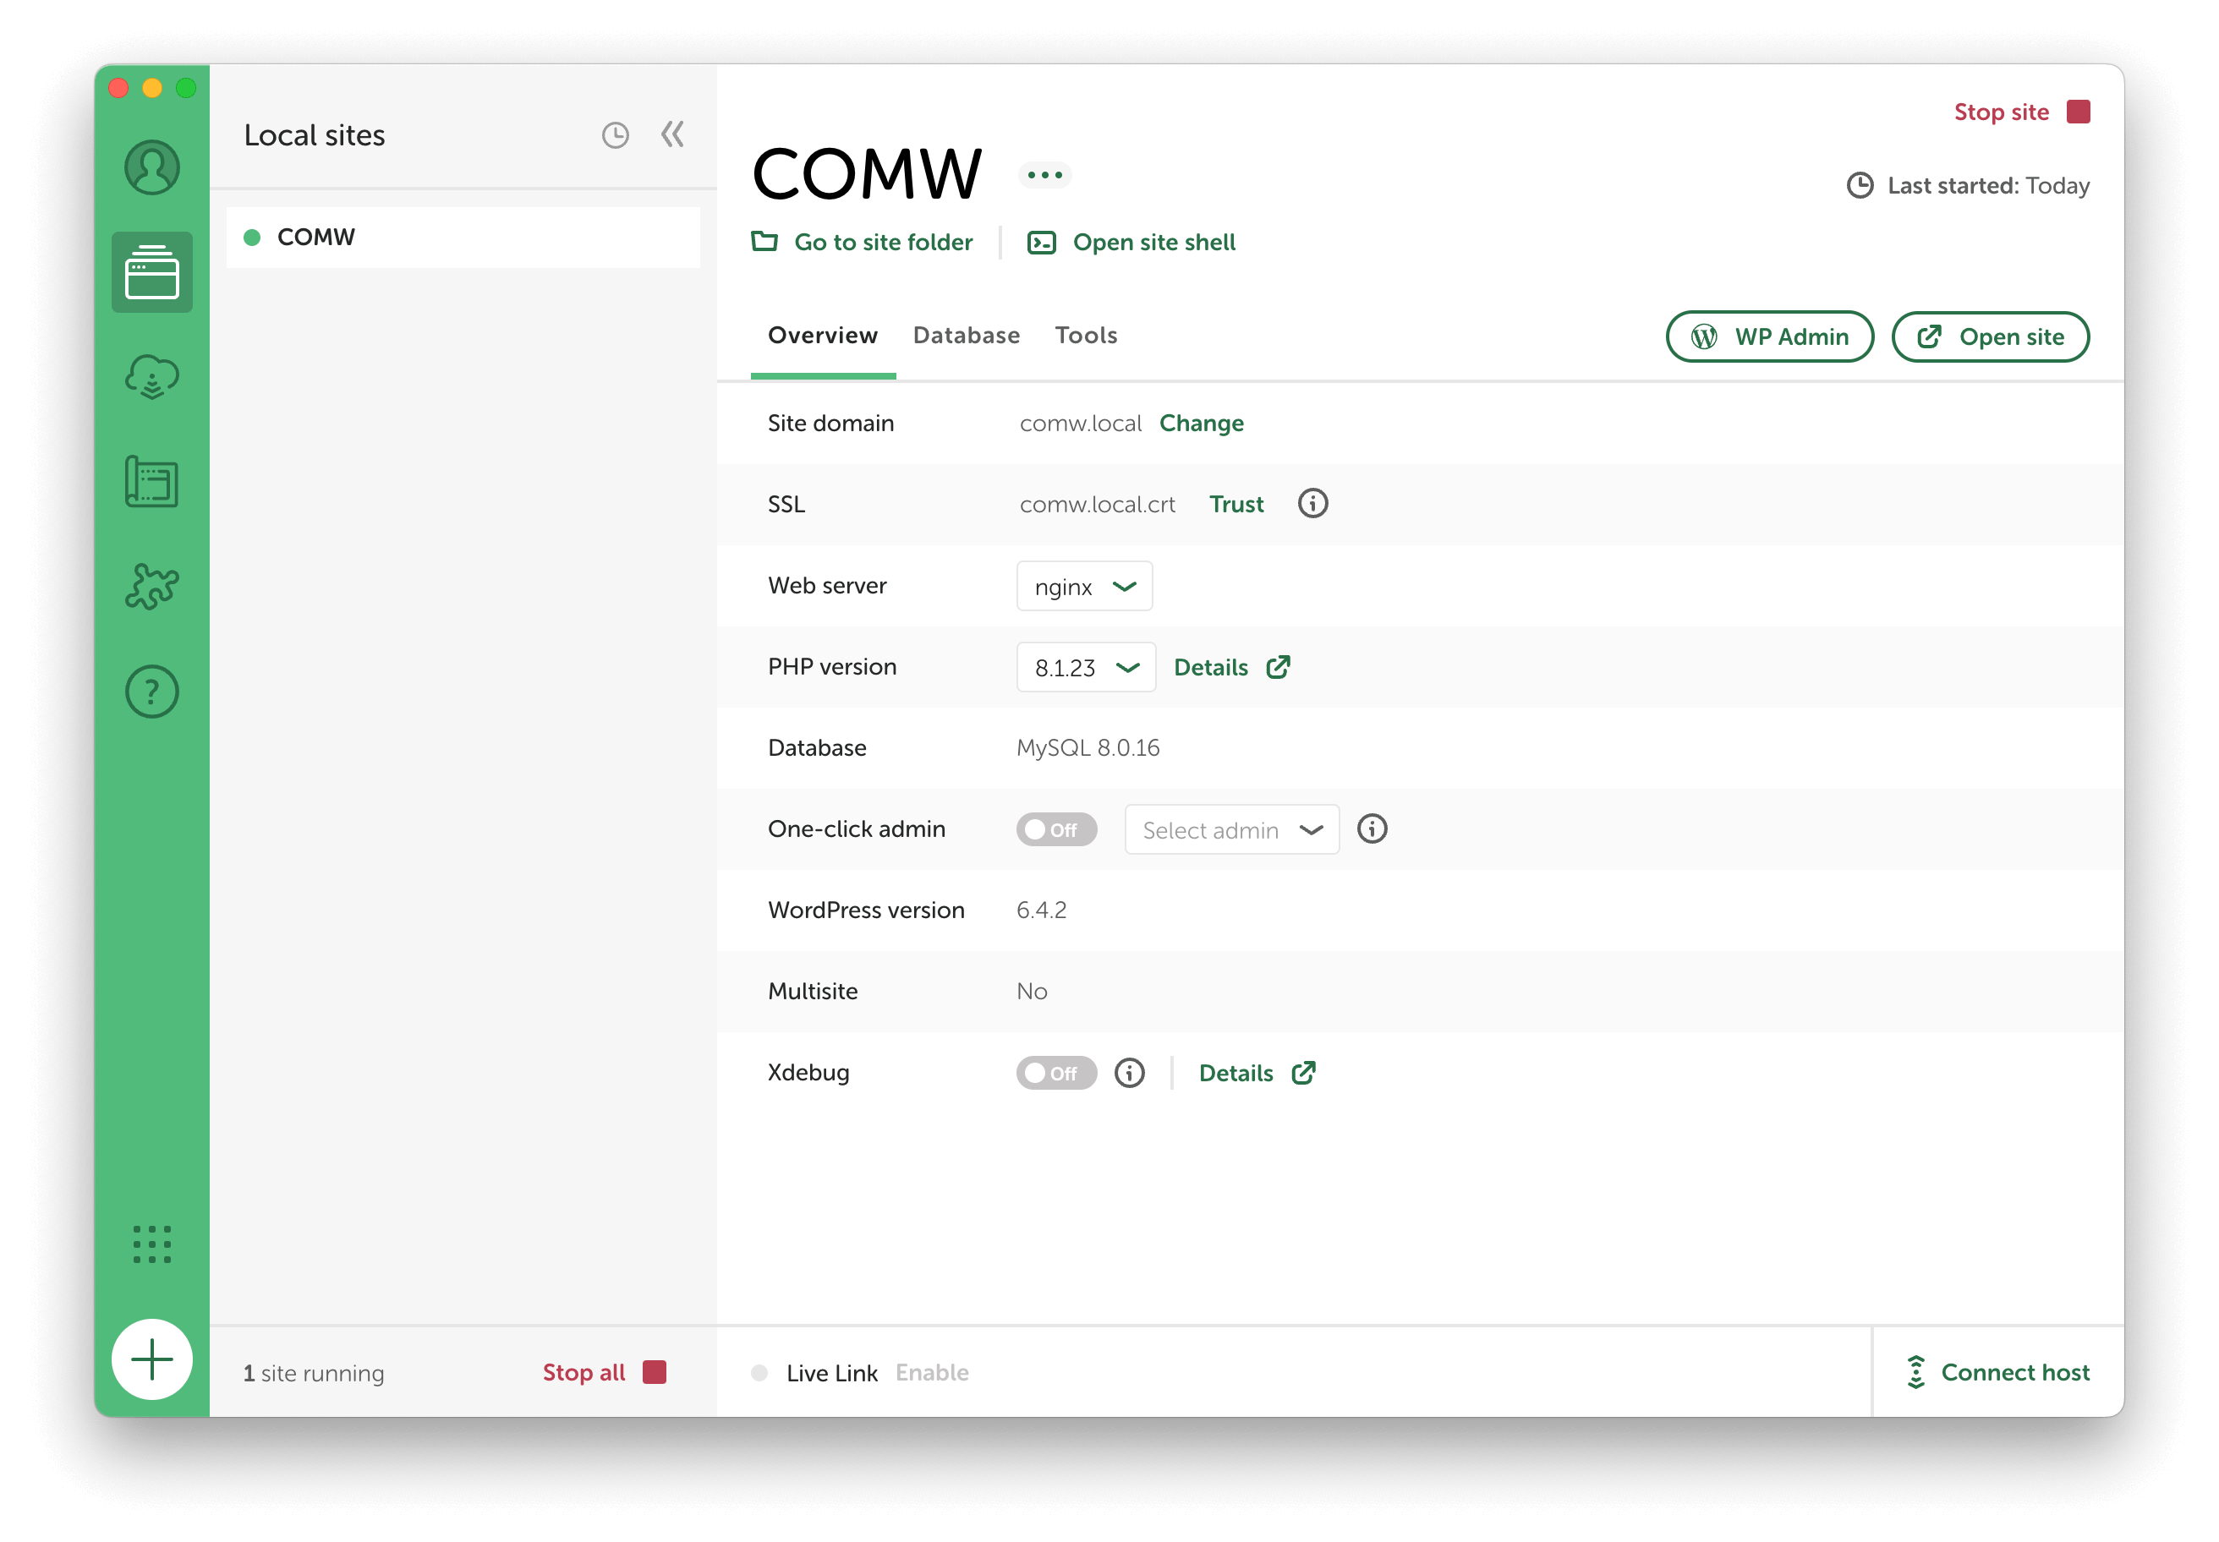Click the WP Admin button
Image resolution: width=2219 pixels, height=1542 pixels.
(1768, 337)
